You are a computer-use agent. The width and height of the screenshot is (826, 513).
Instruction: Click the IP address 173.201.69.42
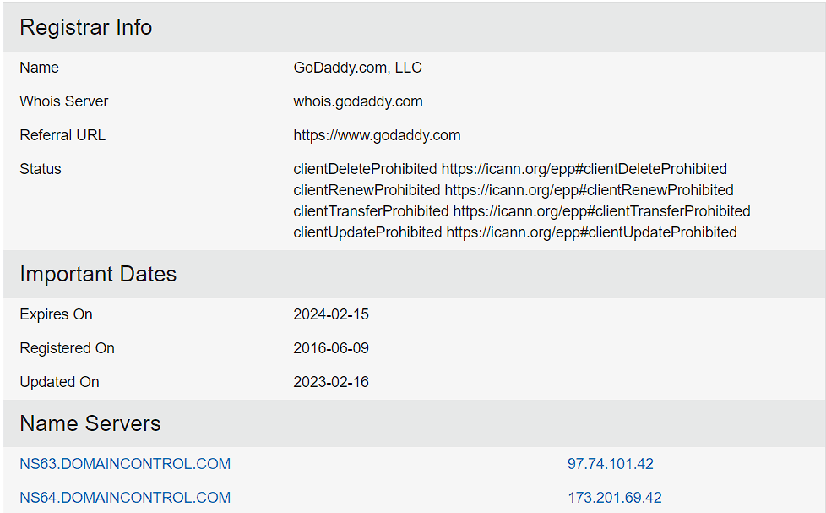(x=614, y=498)
